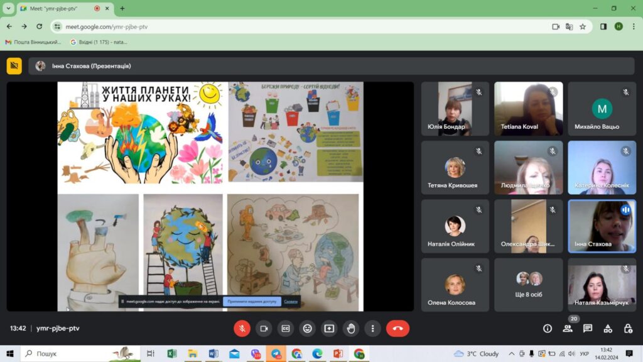Show the participants list panel
This screenshot has width=643, height=362.
pyautogui.click(x=568, y=328)
